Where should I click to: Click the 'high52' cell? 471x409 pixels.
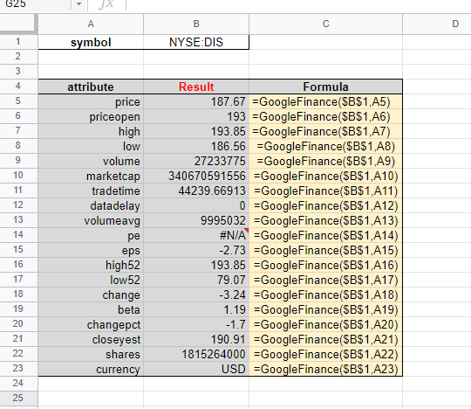click(x=91, y=265)
